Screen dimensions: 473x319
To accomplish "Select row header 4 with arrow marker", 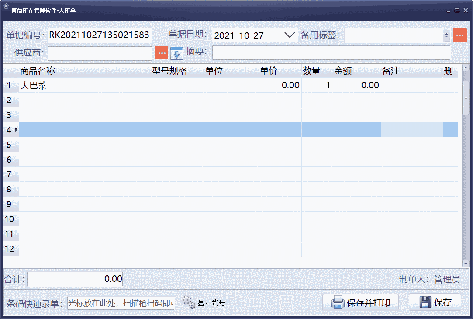I will (11, 129).
